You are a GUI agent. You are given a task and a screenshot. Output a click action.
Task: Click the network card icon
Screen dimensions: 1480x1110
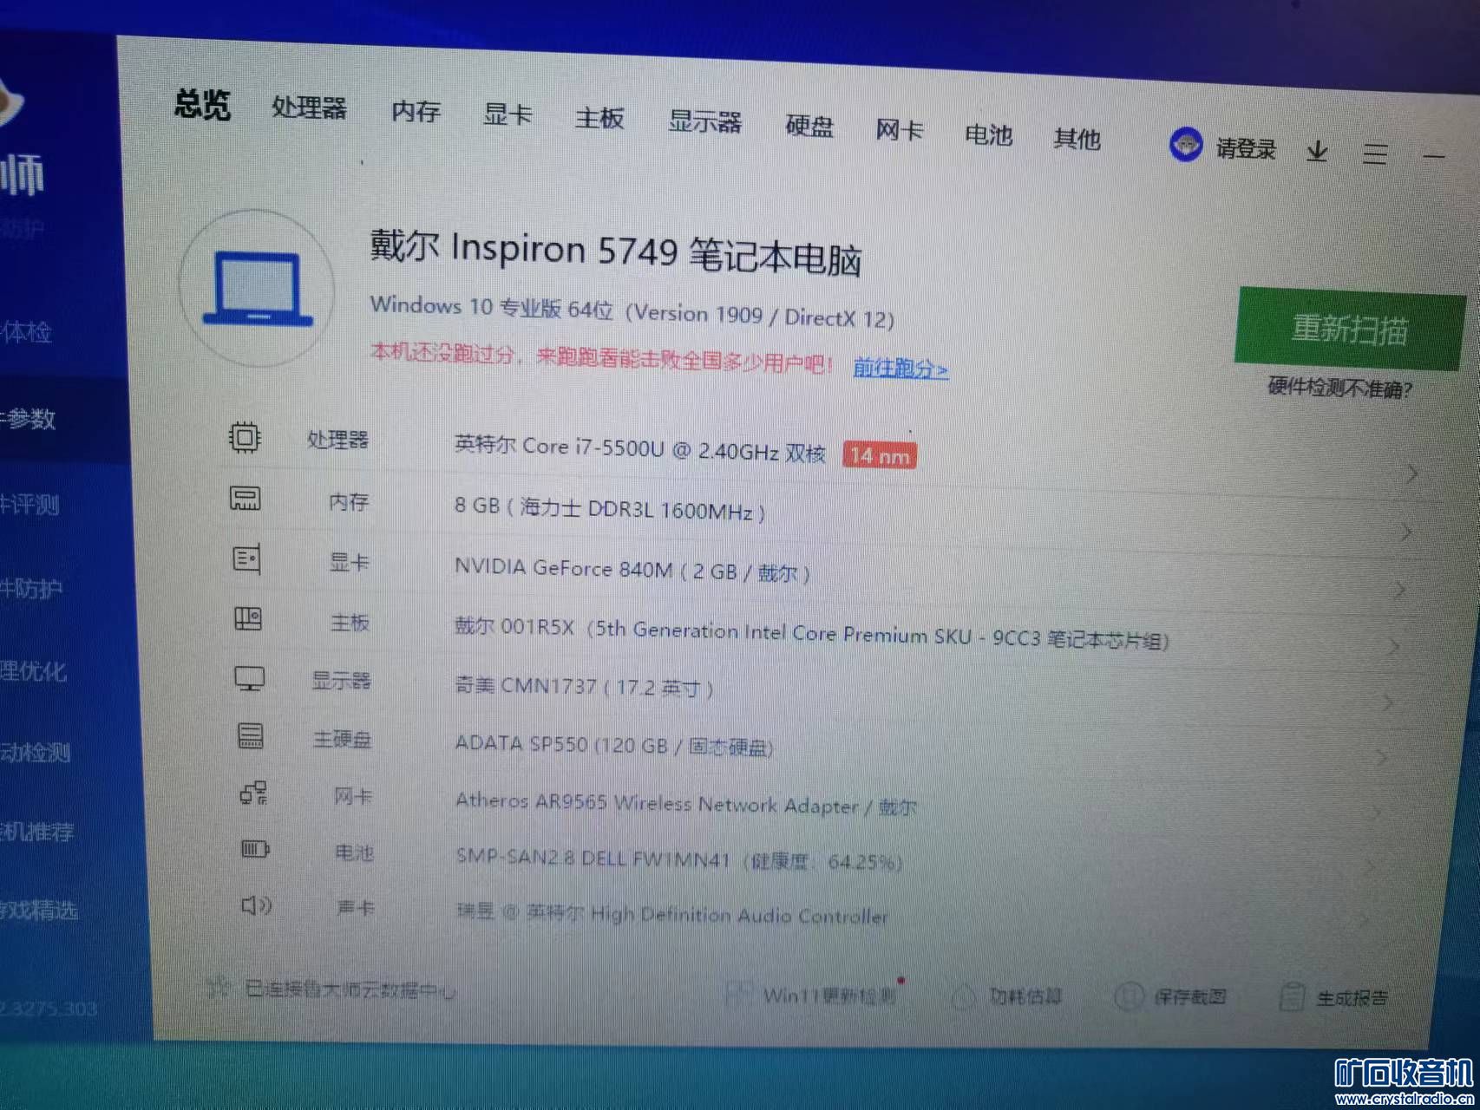click(x=253, y=793)
